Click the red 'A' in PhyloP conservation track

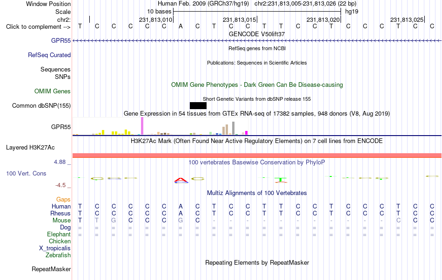coord(181,180)
